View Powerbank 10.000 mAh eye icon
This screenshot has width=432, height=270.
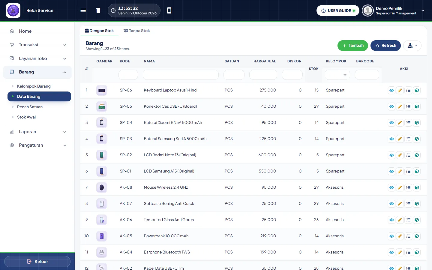pos(391,236)
